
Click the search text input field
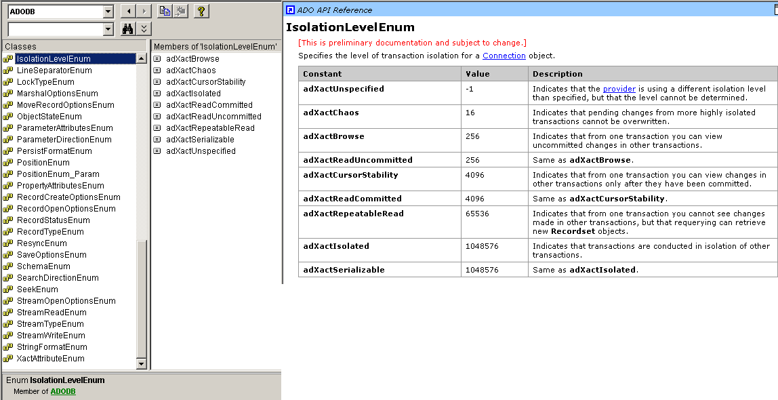[x=56, y=29]
